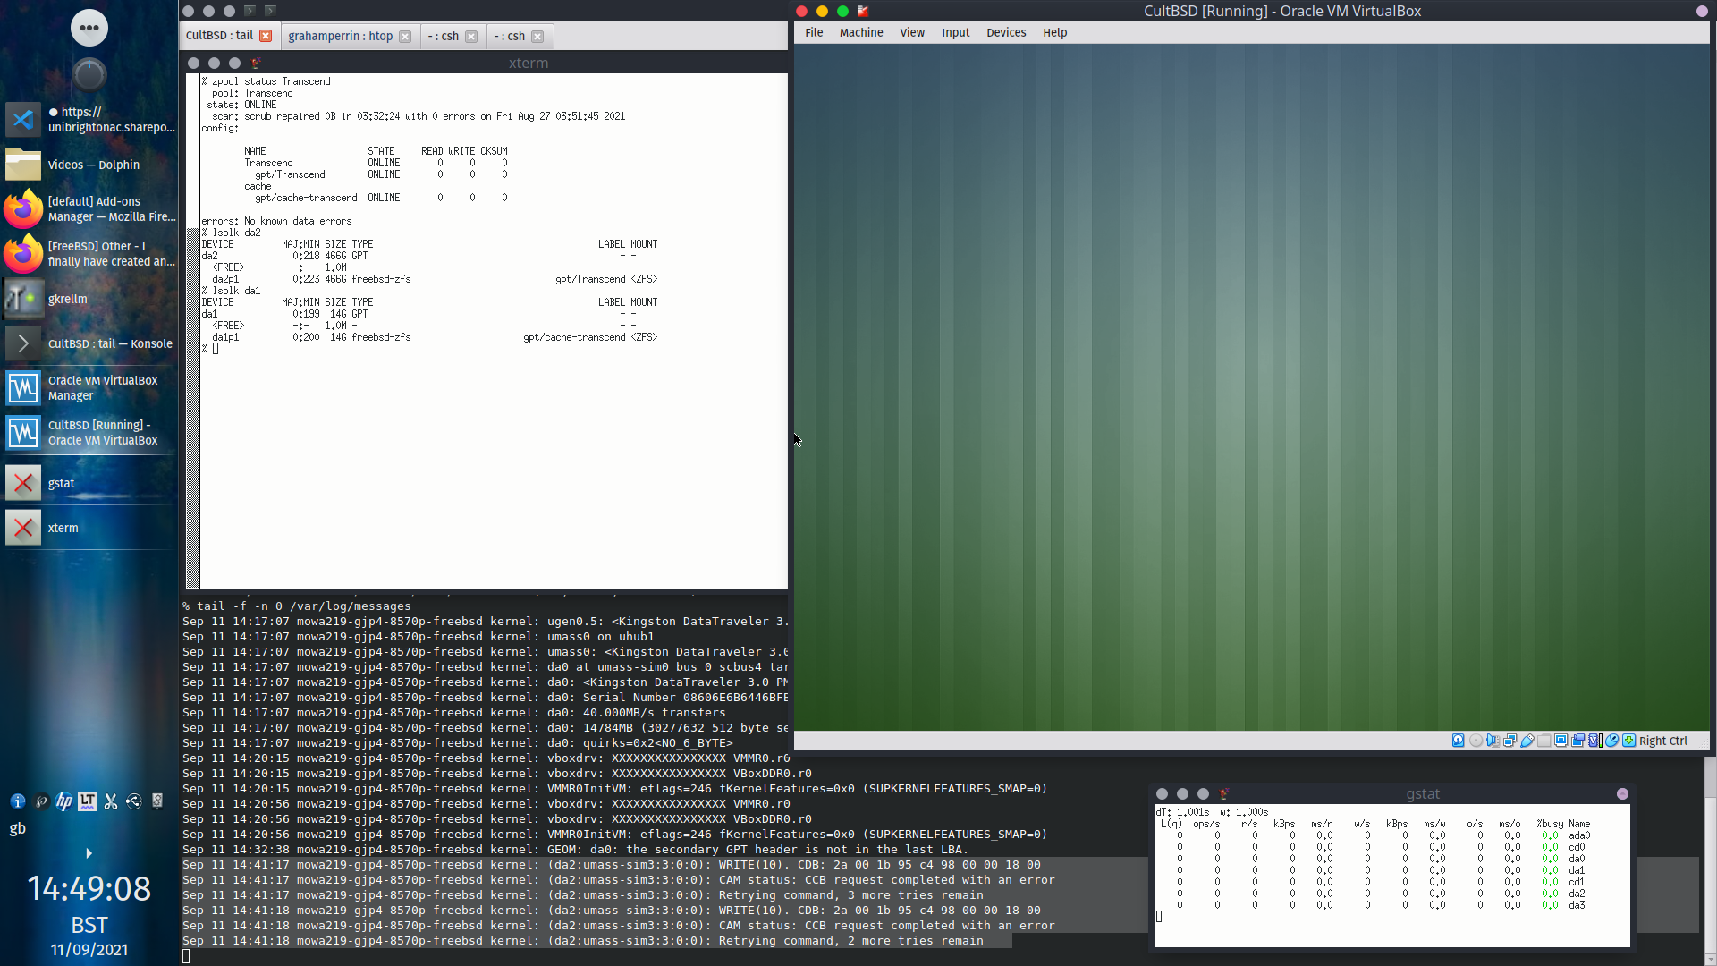Open the USB devices status icon

[1527, 741]
